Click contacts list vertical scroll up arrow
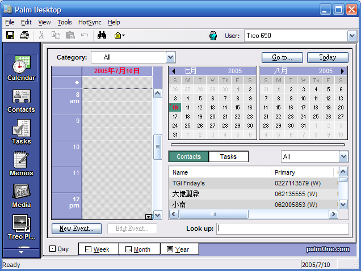The width and height of the screenshot is (361, 271). coord(343,171)
